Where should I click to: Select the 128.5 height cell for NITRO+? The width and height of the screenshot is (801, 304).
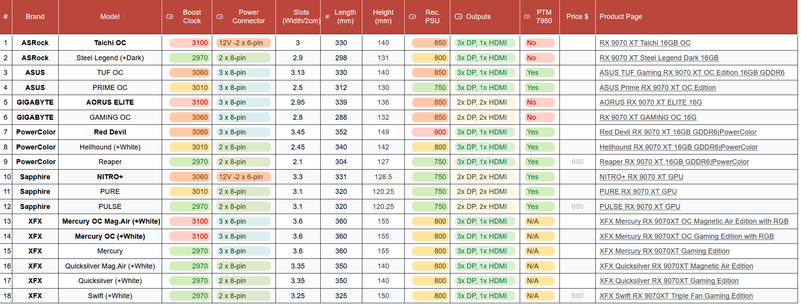click(383, 177)
